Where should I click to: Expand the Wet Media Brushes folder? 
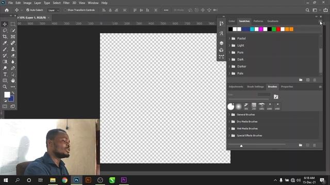click(229, 128)
